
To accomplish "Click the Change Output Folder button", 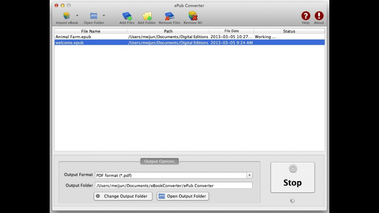I will point(123,196).
